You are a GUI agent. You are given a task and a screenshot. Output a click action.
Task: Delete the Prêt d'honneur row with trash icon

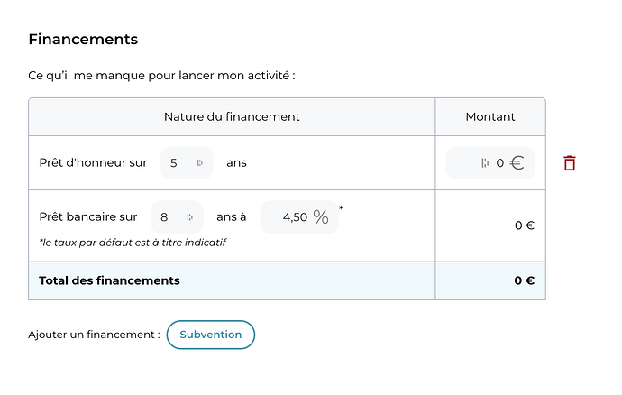[x=570, y=163]
